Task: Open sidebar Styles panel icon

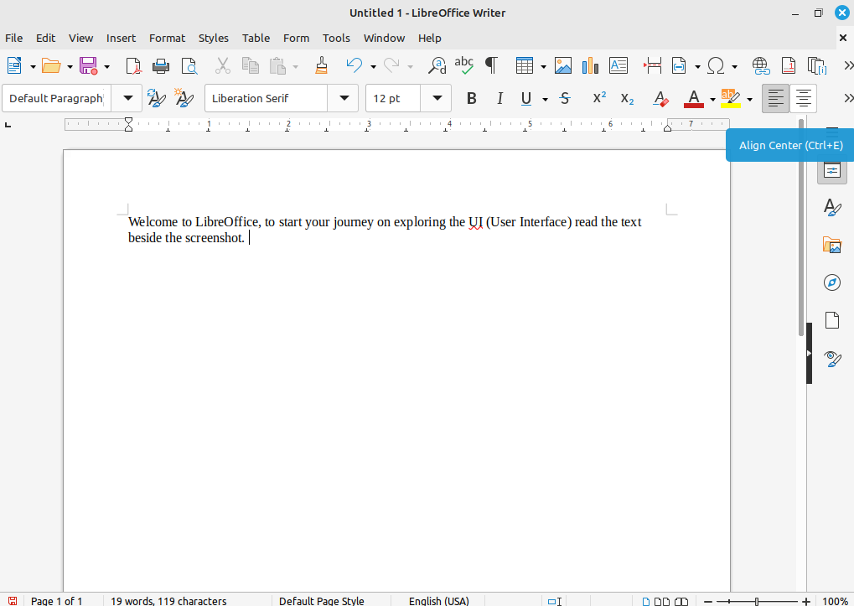Action: pos(831,208)
